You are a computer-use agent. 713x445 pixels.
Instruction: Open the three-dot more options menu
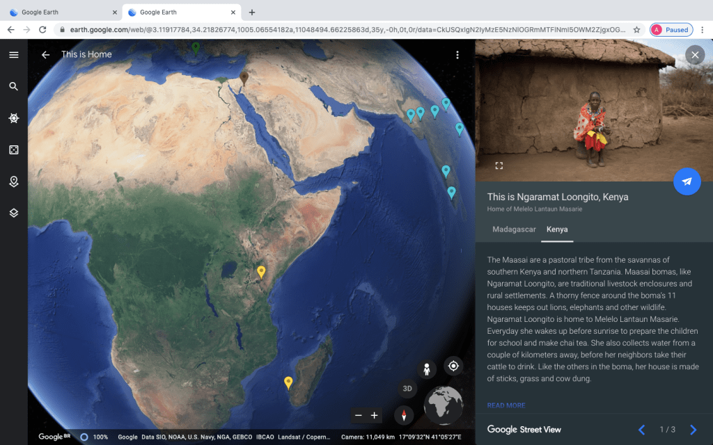tap(457, 55)
